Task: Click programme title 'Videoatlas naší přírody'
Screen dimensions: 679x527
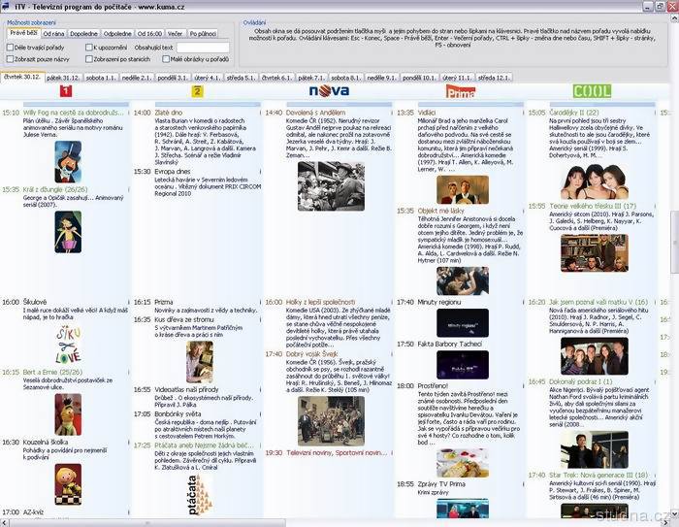Action: point(186,389)
